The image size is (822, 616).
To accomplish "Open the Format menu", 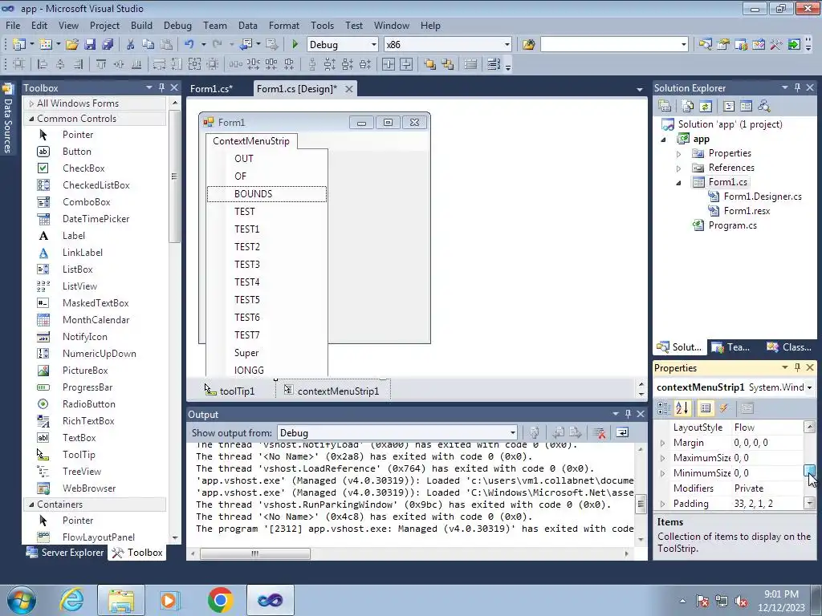I will click(283, 25).
